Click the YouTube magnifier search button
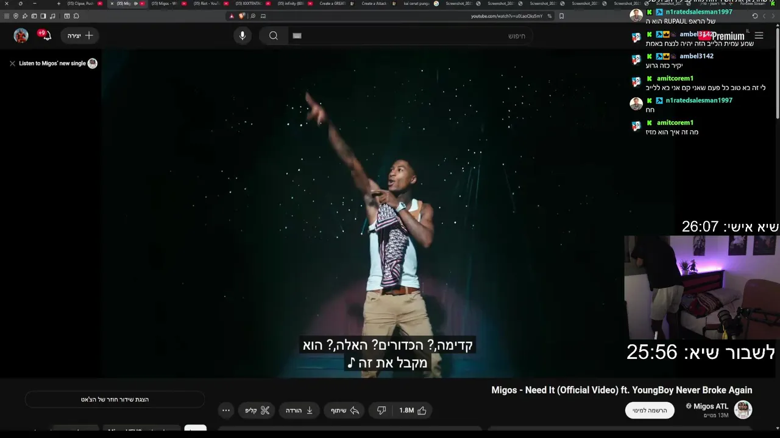 click(274, 36)
